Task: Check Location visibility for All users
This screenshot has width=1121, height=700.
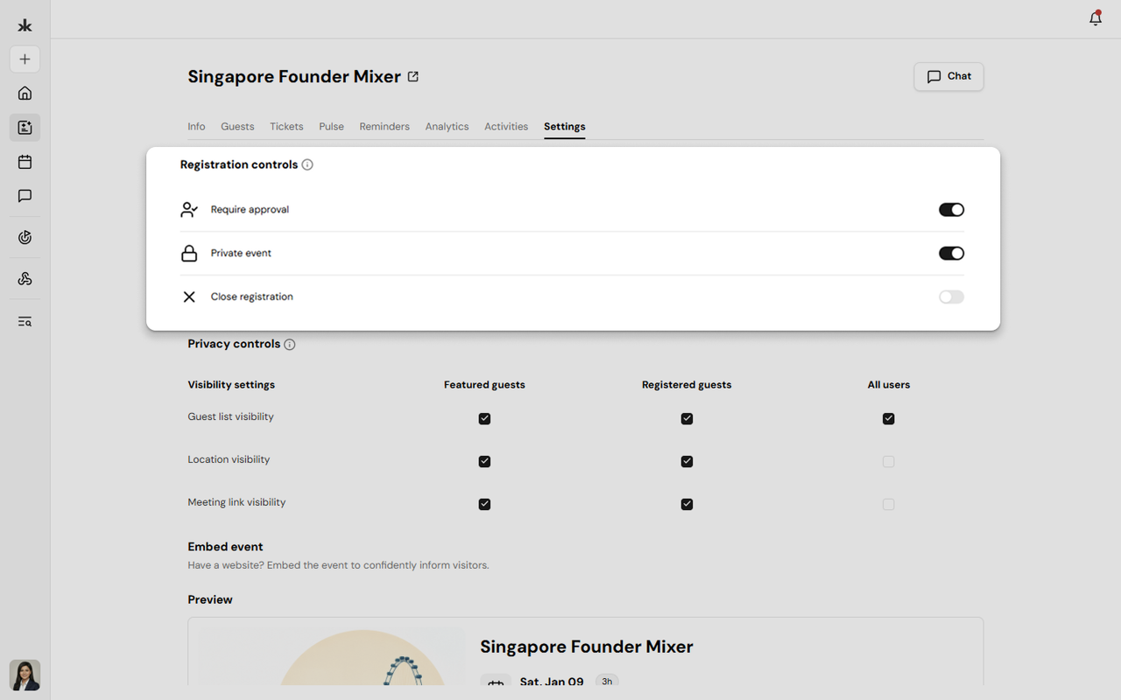Action: (x=888, y=462)
